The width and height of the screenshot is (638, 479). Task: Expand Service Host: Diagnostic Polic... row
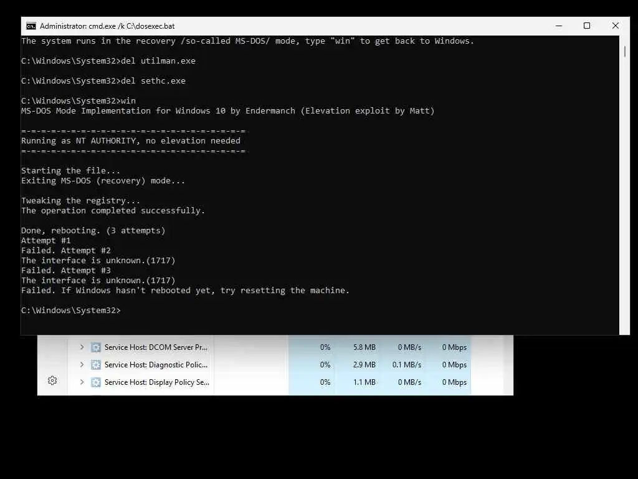[82, 364]
